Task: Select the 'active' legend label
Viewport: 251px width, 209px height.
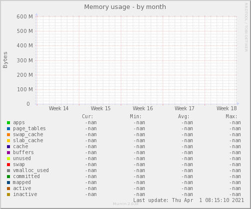Action: [x=22, y=188]
